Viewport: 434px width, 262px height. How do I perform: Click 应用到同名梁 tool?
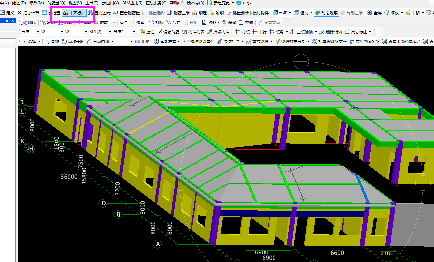364,42
